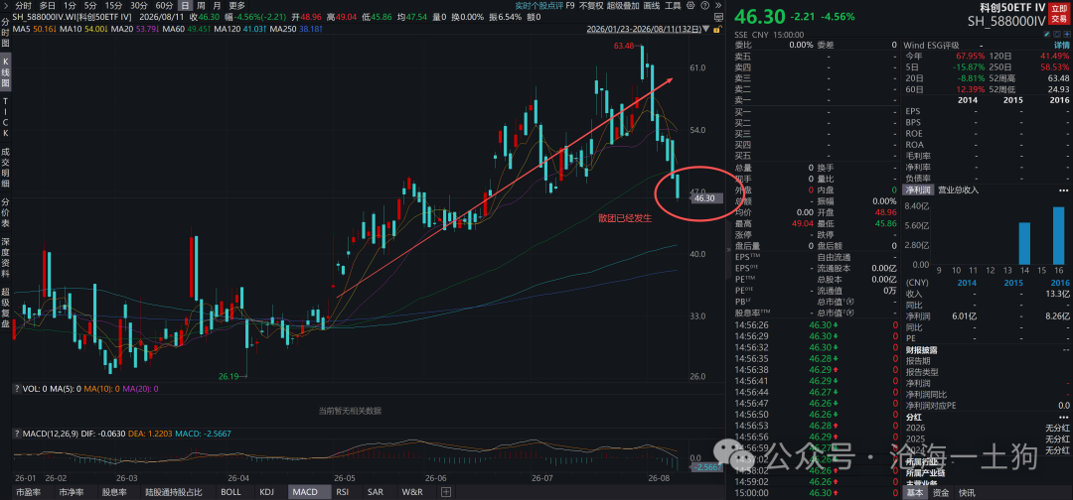Open the TICK sidebar view
Viewport: 1073px width, 500px height.
(6, 117)
